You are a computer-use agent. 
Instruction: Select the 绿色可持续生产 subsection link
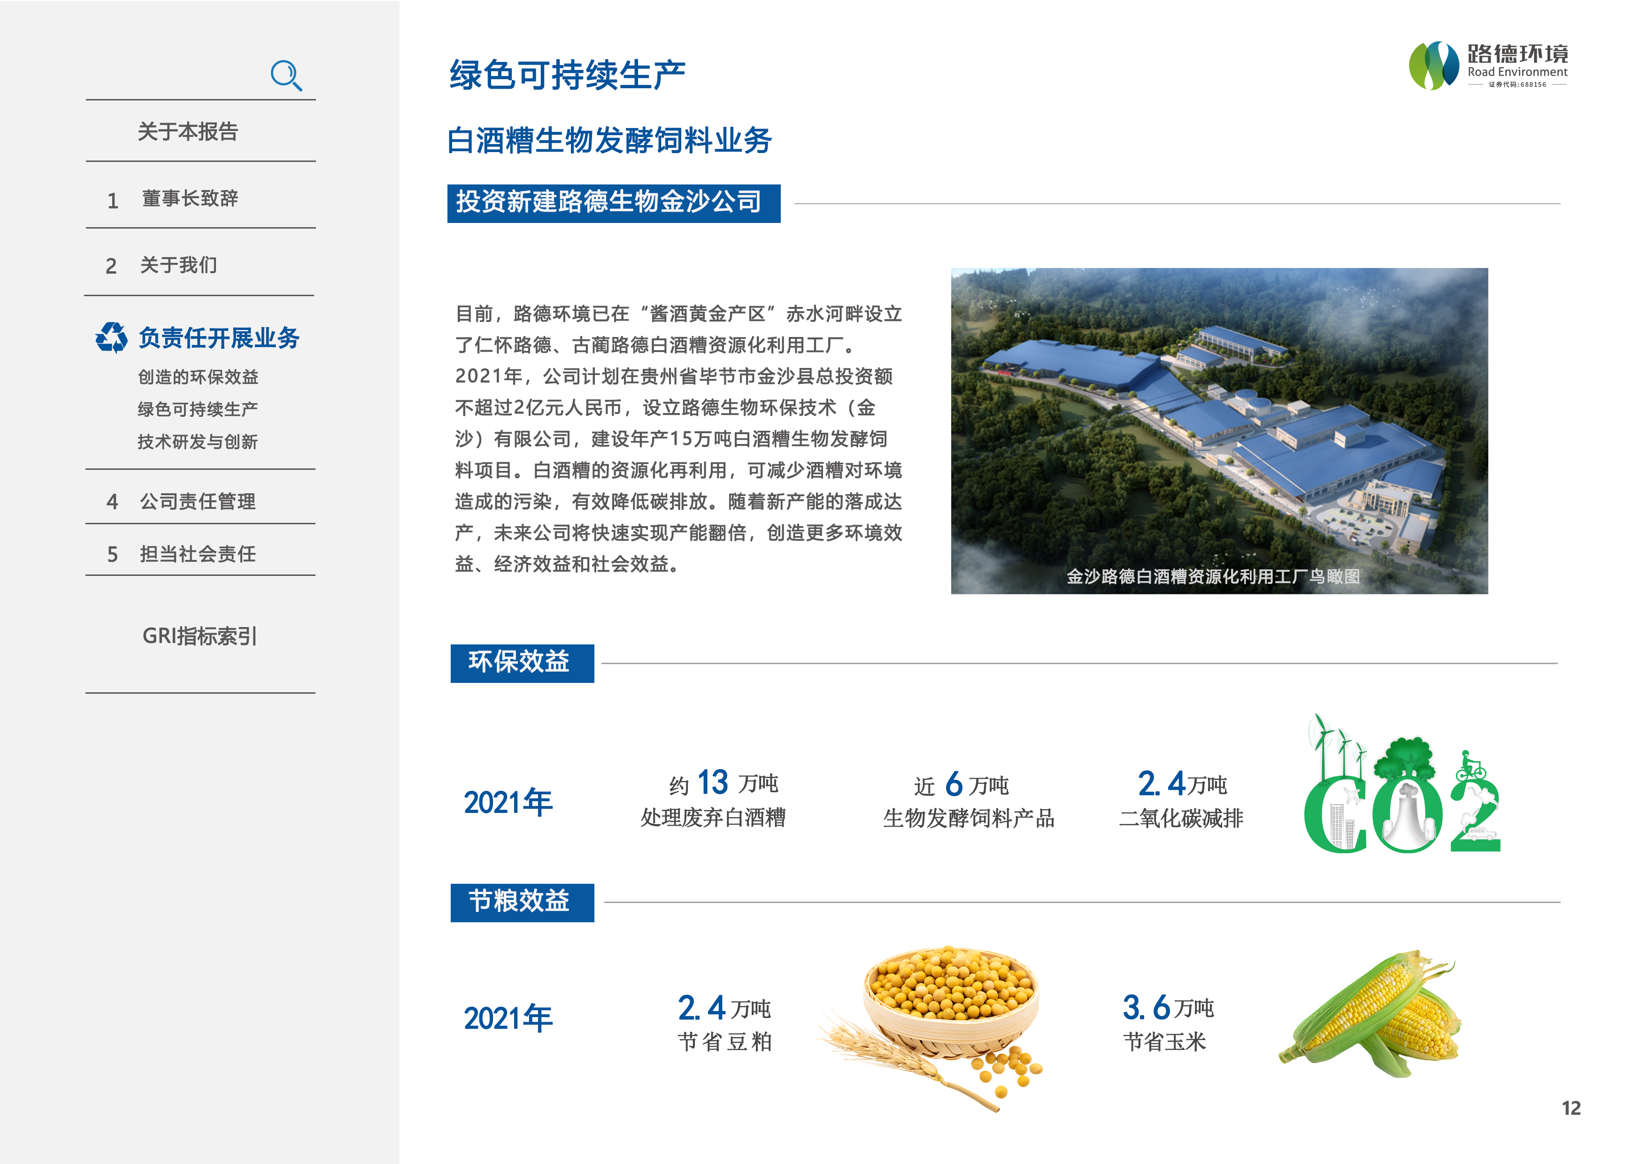[x=197, y=409]
